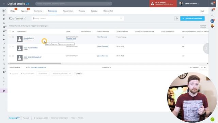Click the highlighted purple icon in left sidebar
The height and width of the screenshot is (123, 218).
click(x=4, y=91)
